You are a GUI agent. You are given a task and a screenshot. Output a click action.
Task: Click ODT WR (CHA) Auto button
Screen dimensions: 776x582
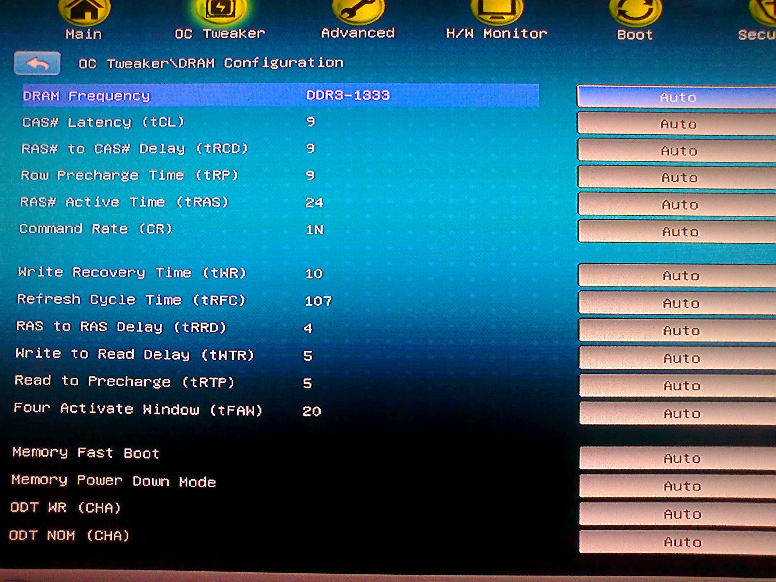click(x=682, y=514)
